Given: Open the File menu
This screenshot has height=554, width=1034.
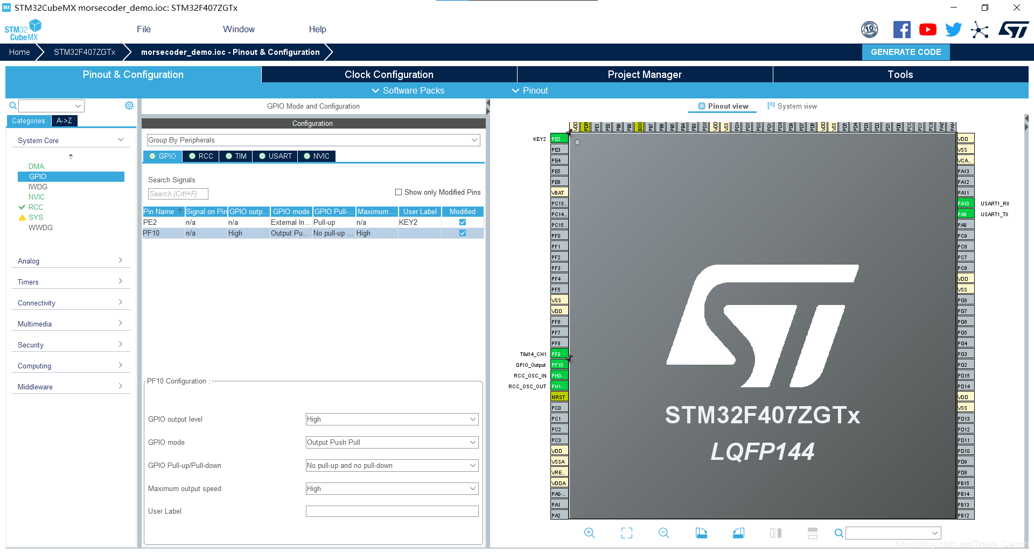Looking at the screenshot, I should [x=144, y=29].
